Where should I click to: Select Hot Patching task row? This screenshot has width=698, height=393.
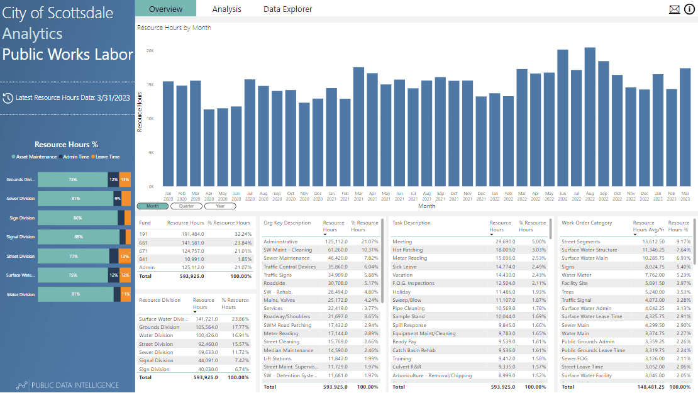coord(469,250)
